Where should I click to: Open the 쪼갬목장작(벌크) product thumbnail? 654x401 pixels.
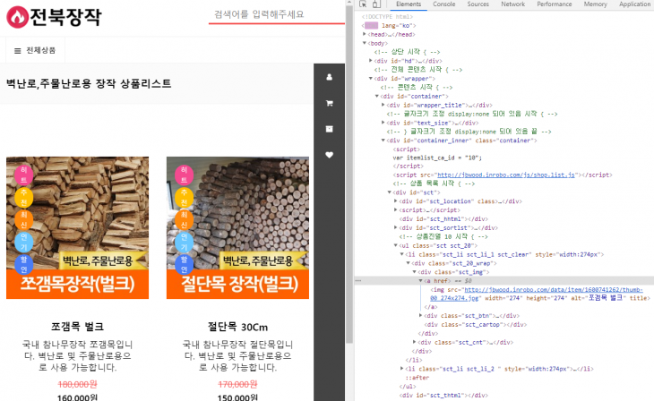click(x=77, y=227)
